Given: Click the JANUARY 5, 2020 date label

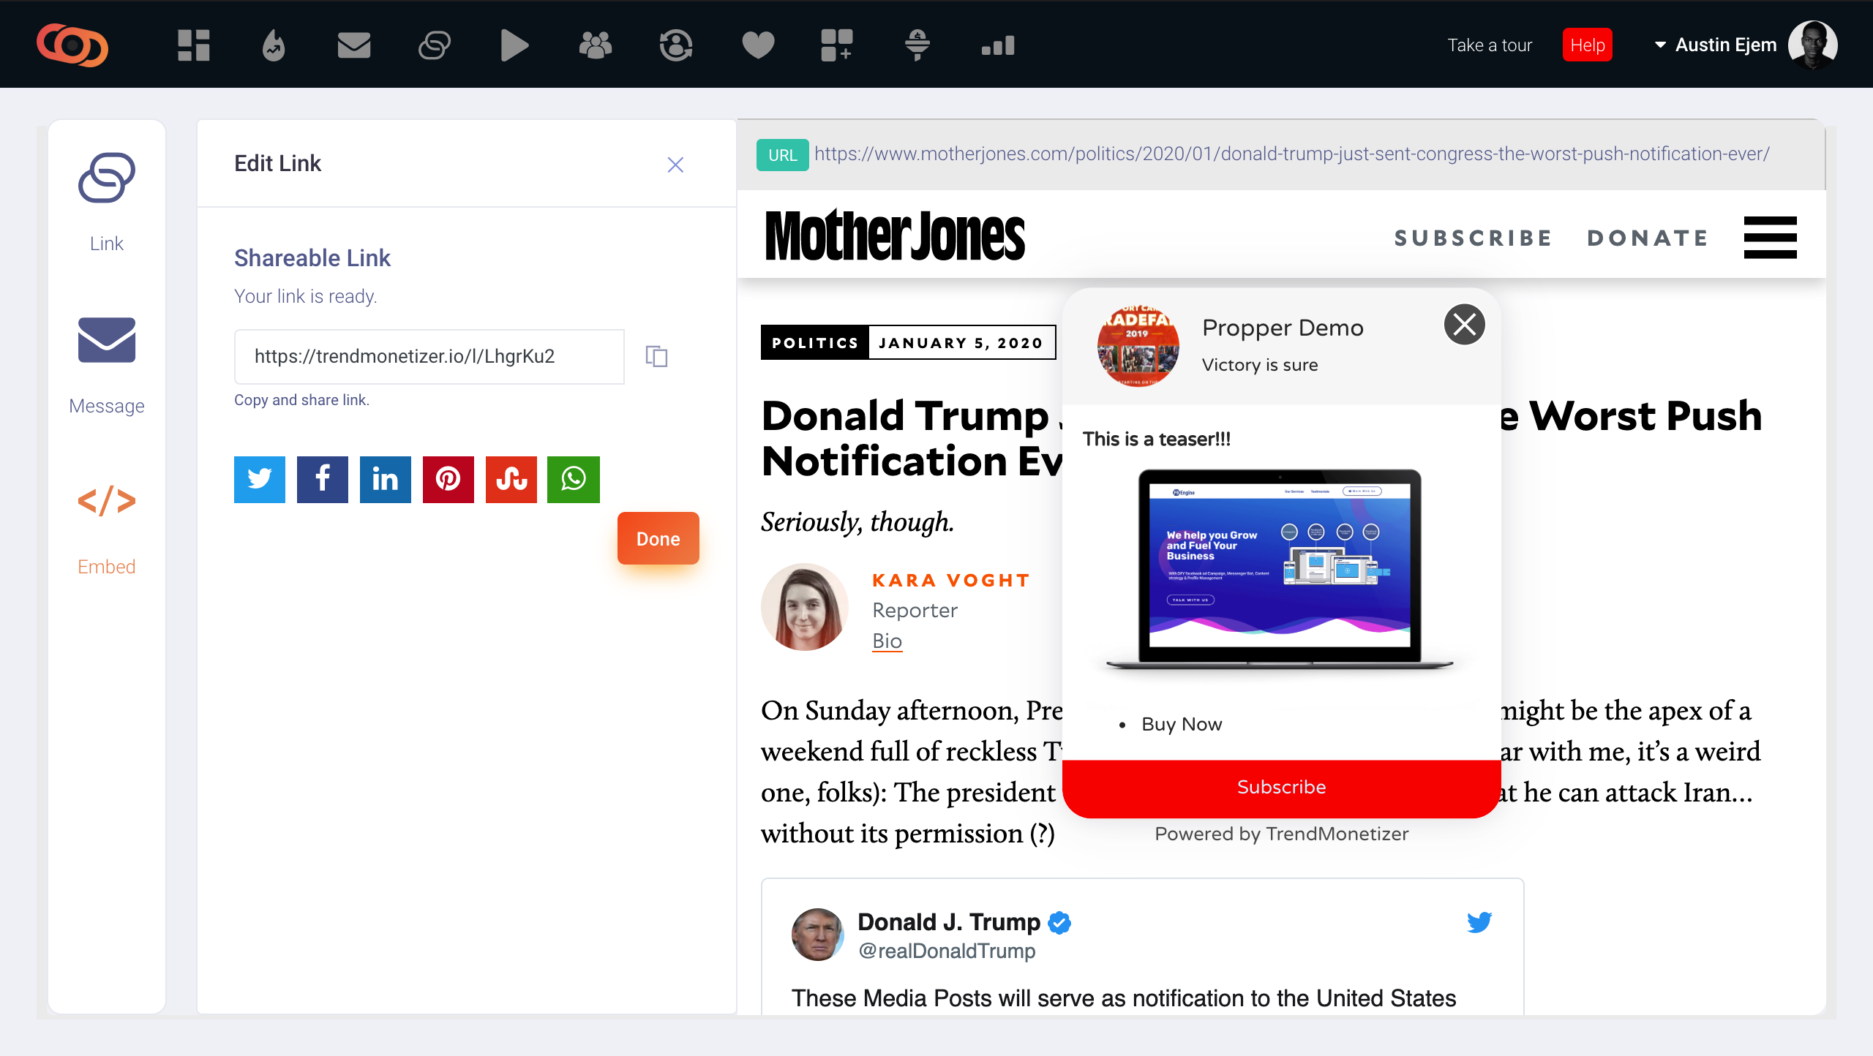Looking at the screenshot, I should tap(961, 343).
